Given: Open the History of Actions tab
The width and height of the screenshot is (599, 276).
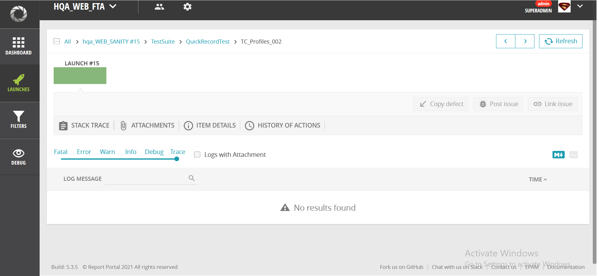Looking at the screenshot, I should coord(283,125).
